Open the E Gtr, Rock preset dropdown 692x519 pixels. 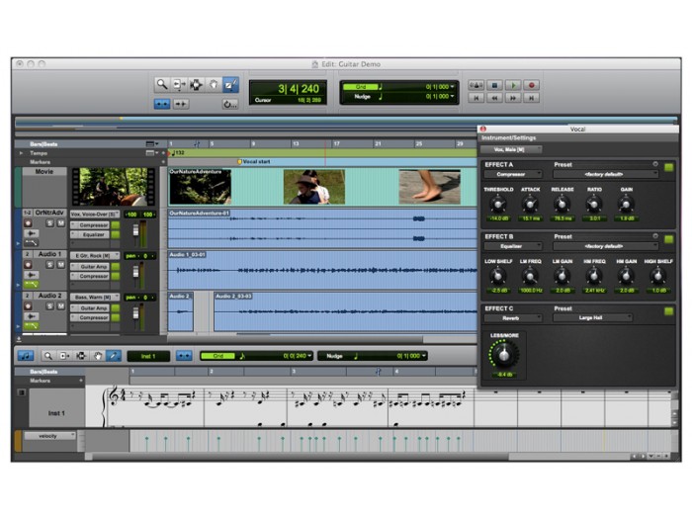pos(95,255)
